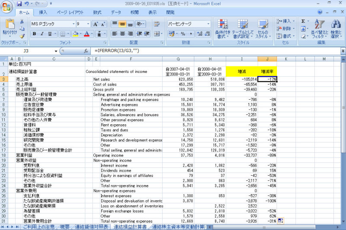Open the font size dropdown
This screenshot has width=346, height=230.
coord(88,24)
